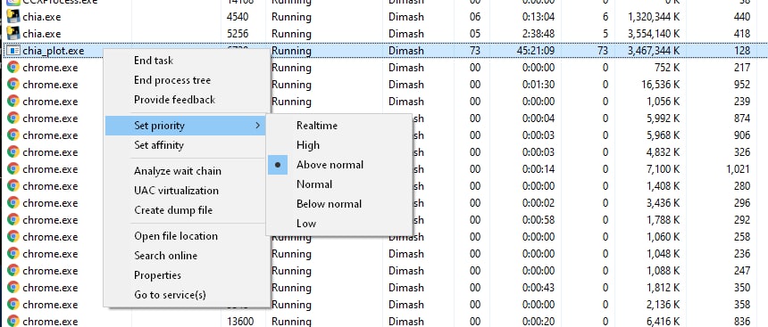Click Chrome icon in the 4,832 K row

pos(13,152)
